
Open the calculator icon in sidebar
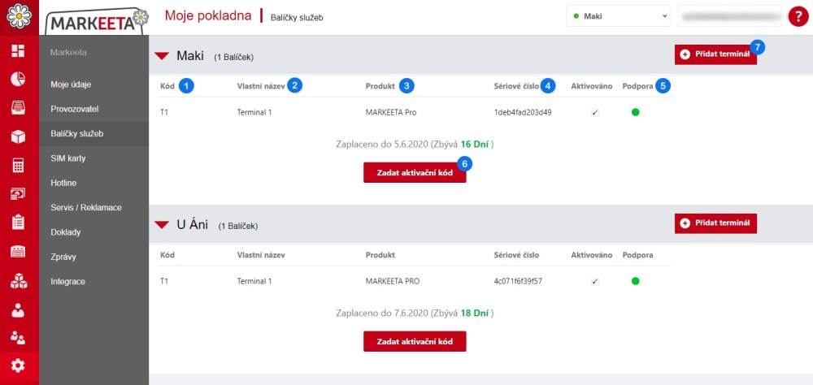(x=18, y=165)
